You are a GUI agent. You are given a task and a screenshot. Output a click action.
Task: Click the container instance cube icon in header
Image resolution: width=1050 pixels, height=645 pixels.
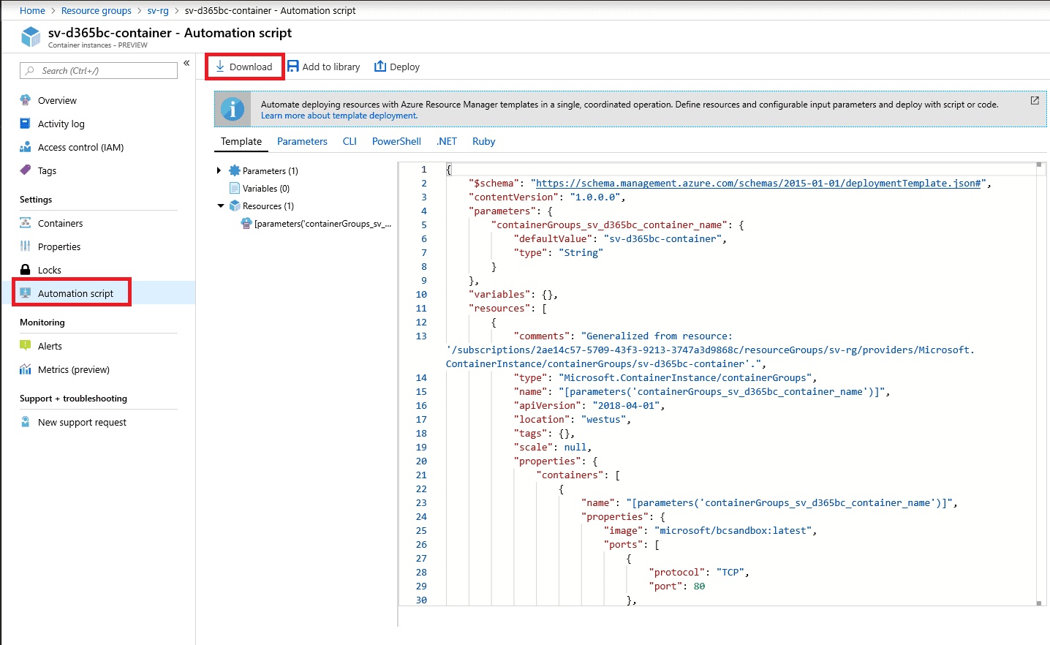pyautogui.click(x=31, y=37)
